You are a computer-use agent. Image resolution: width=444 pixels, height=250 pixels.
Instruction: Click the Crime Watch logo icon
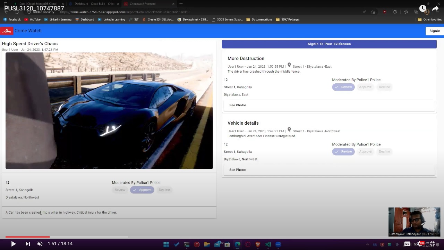point(7,31)
